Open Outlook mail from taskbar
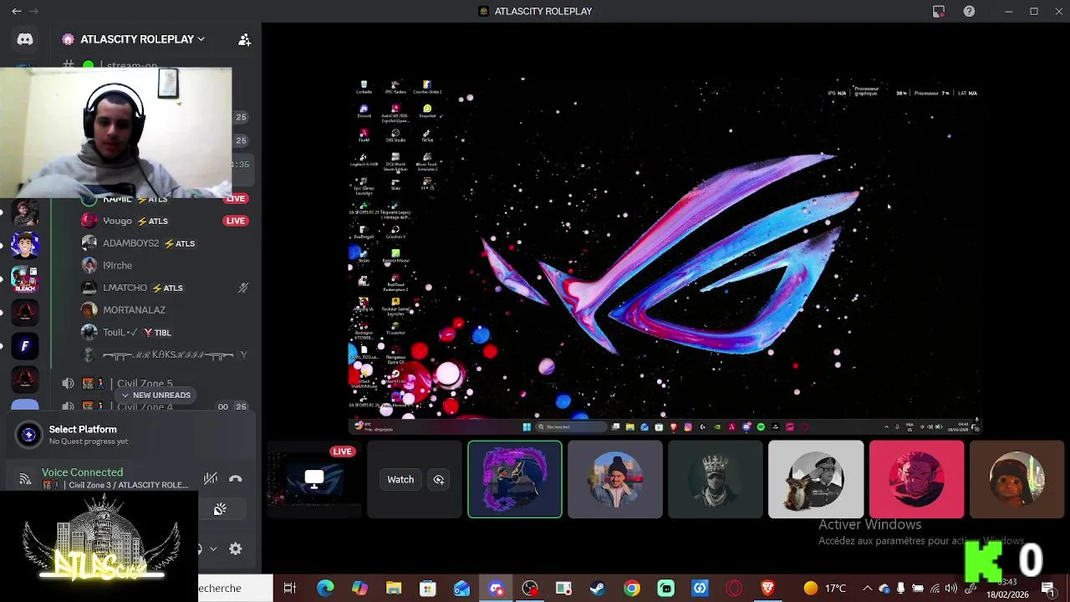The image size is (1070, 602). (x=461, y=588)
